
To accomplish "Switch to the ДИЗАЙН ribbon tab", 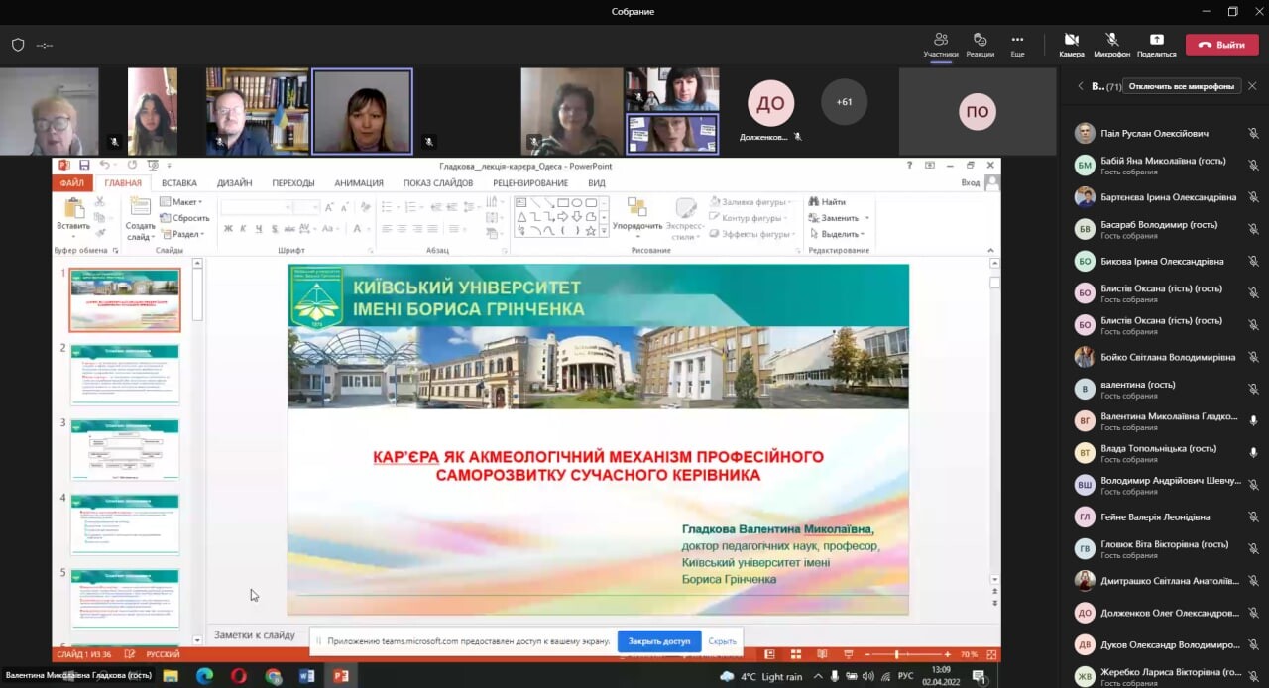I will coord(234,183).
